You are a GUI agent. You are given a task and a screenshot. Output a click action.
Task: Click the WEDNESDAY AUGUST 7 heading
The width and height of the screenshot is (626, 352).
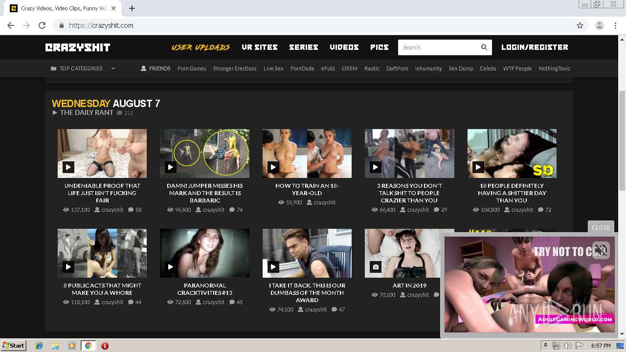(106, 104)
